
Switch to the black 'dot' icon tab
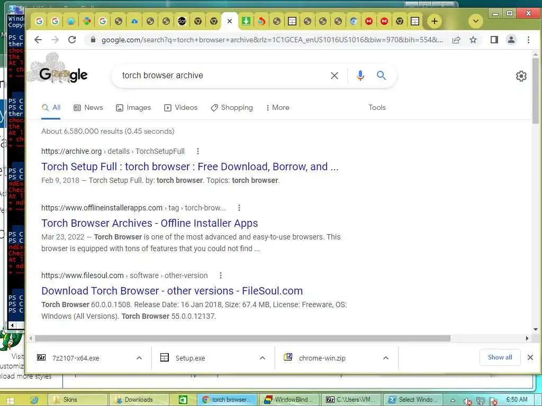(182, 21)
